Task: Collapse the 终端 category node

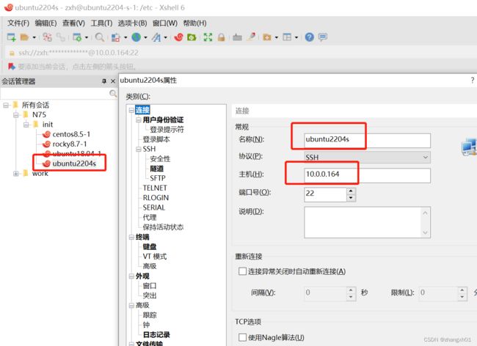Action: 131,237
